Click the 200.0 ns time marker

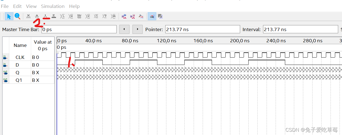click(240, 41)
